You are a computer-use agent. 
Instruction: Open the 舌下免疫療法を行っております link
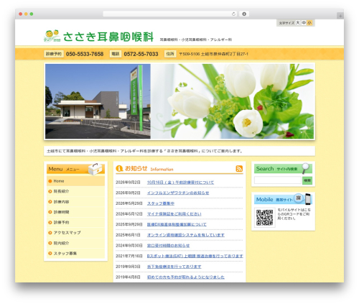pos(174,267)
